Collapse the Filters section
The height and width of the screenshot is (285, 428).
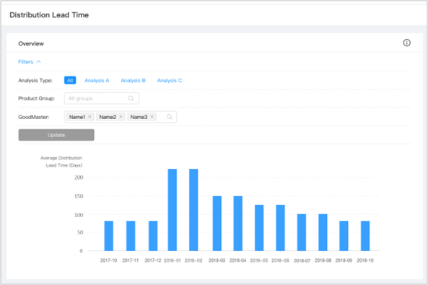click(x=30, y=62)
